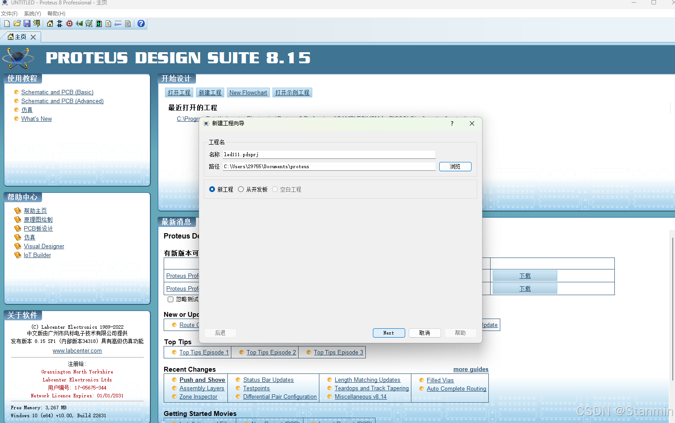675x423 pixels.
Task: Click Next in the wizard
Action: coord(389,333)
